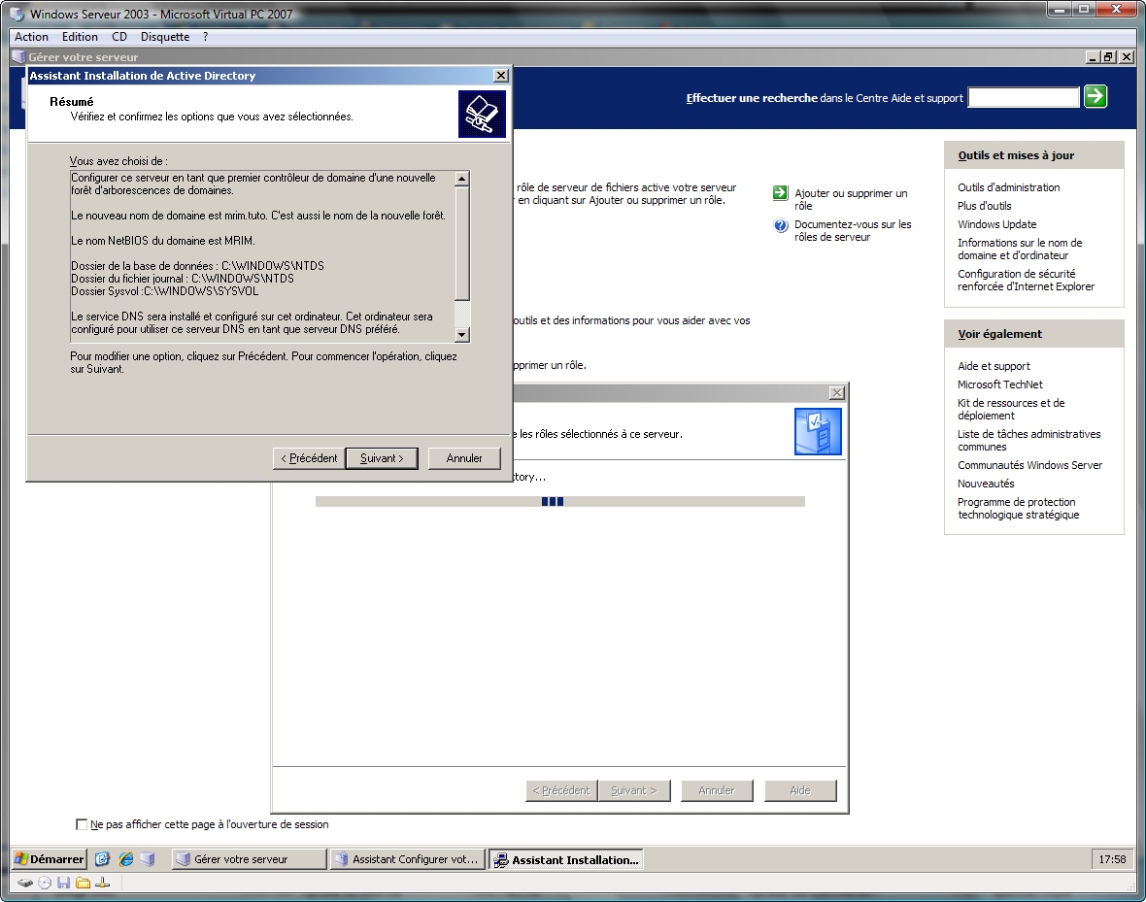Open the Action menu
1146x902 pixels.
point(31,37)
